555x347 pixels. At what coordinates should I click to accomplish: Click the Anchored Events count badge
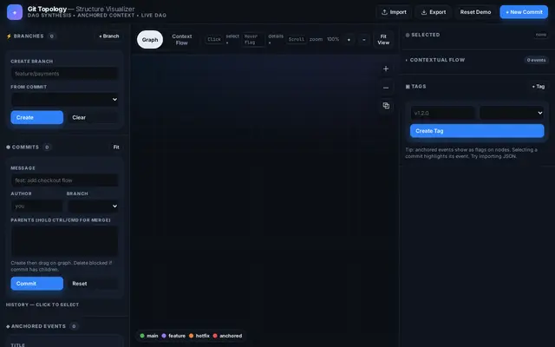[x=74, y=326]
